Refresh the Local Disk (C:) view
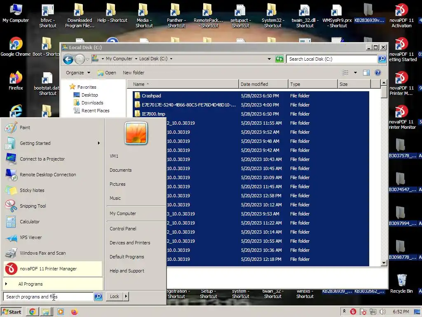 (x=279, y=59)
